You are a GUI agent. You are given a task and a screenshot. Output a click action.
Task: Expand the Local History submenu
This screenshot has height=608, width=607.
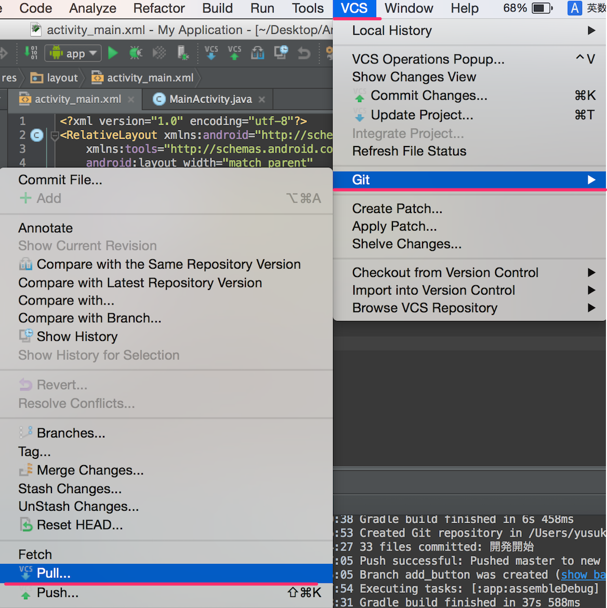(x=469, y=31)
